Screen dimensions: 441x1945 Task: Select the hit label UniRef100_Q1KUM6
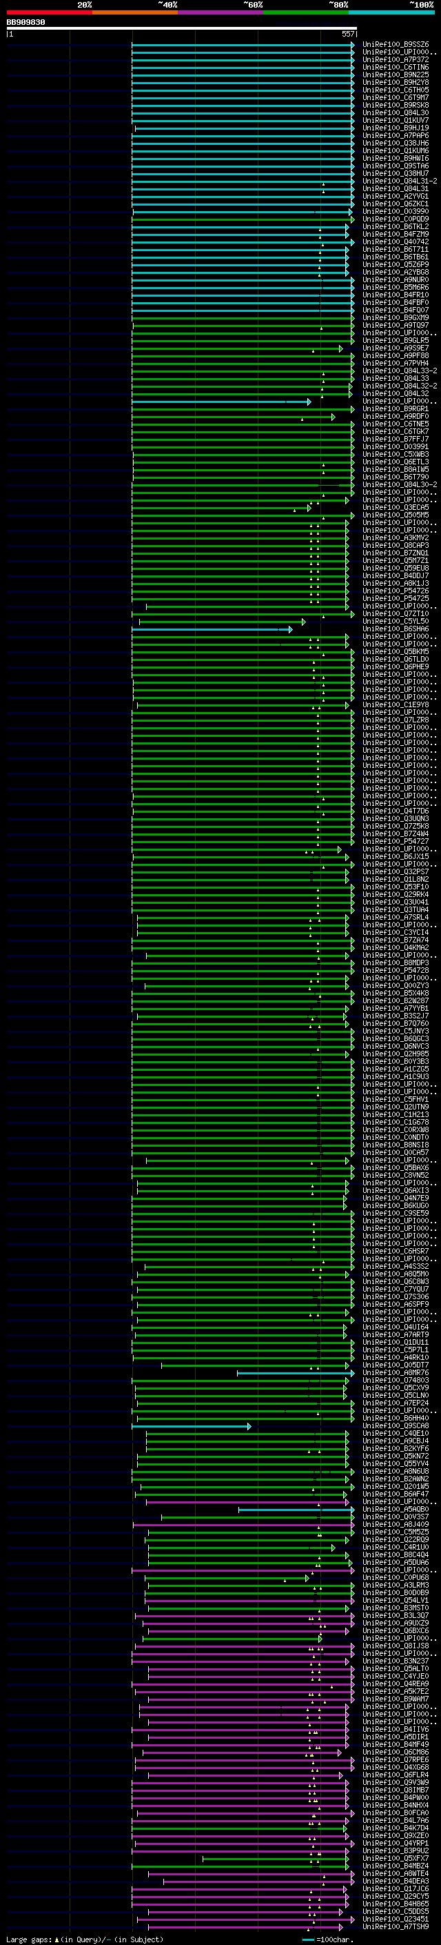click(x=396, y=151)
